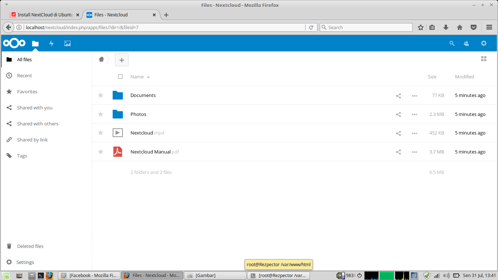Show bookmarks list icon
Image resolution: width=498 pixels, height=280 pixels.
(x=432, y=27)
